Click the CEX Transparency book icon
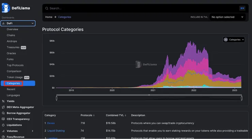The height and width of the screenshot is (139, 252). point(3,119)
